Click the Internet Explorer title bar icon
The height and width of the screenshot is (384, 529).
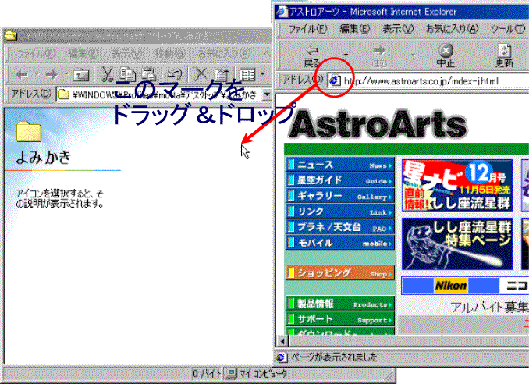(281, 12)
